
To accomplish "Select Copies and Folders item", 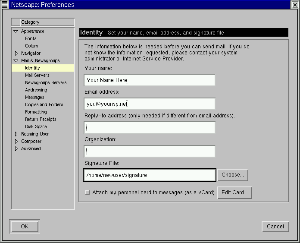I will tap(44, 105).
